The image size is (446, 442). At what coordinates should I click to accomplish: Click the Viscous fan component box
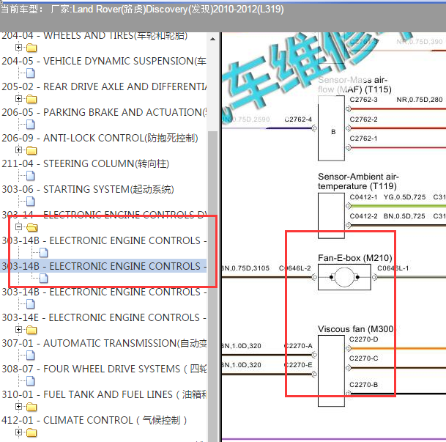(x=331, y=371)
